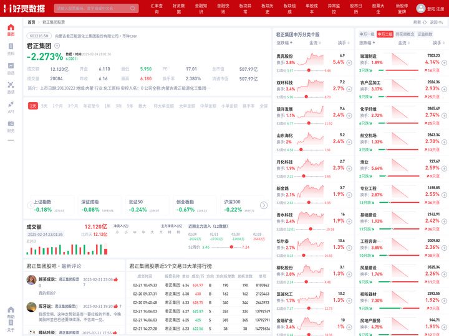Open the 关于 about icon in the sidebar

[11, 322]
